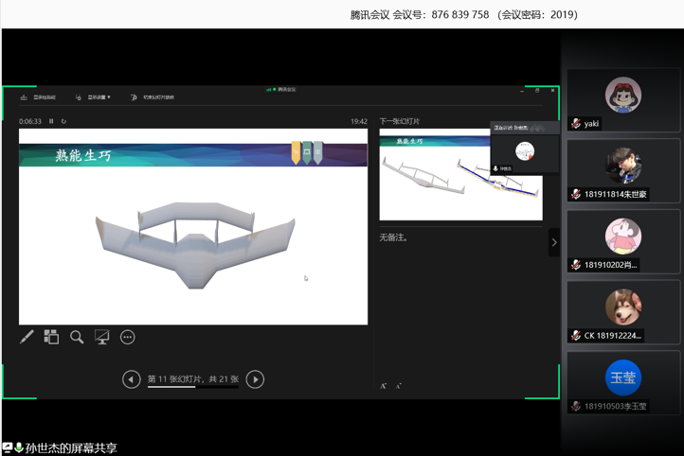This screenshot has width=684, height=456.
Task: Advance to the next slide arrow
Action: [x=255, y=379]
